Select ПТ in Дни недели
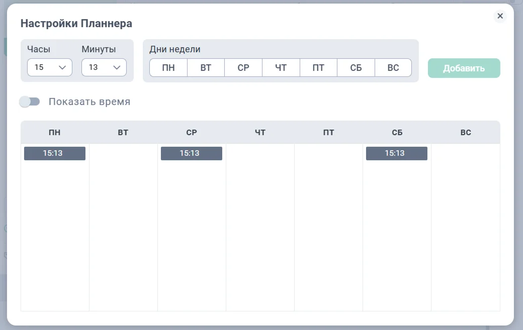This screenshot has height=330, width=523. [318, 68]
